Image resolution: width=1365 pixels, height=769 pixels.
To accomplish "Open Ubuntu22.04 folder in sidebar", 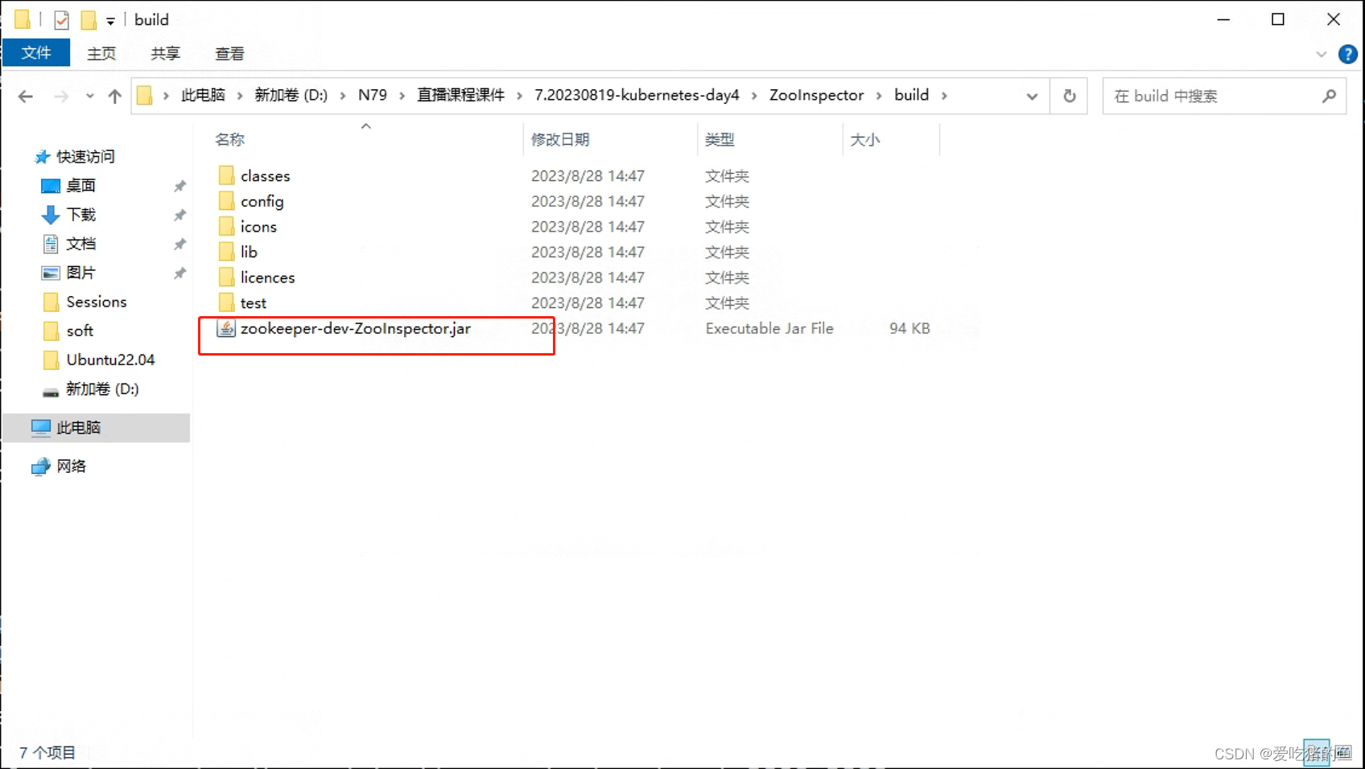I will tap(110, 360).
